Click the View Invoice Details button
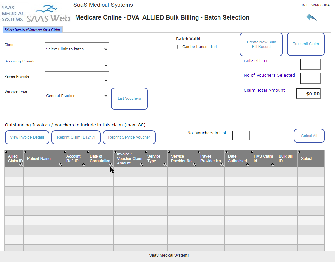Screen dimensions: 335x262 click(x=27, y=137)
